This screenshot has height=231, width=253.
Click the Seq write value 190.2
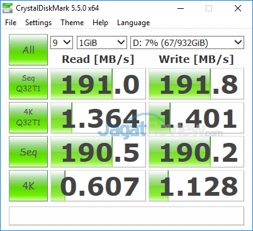(x=196, y=152)
